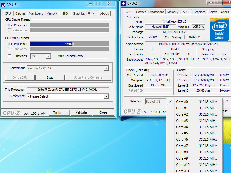Open Graphics tab in right CPU-Z window
The image size is (231, 173).
point(200,12)
